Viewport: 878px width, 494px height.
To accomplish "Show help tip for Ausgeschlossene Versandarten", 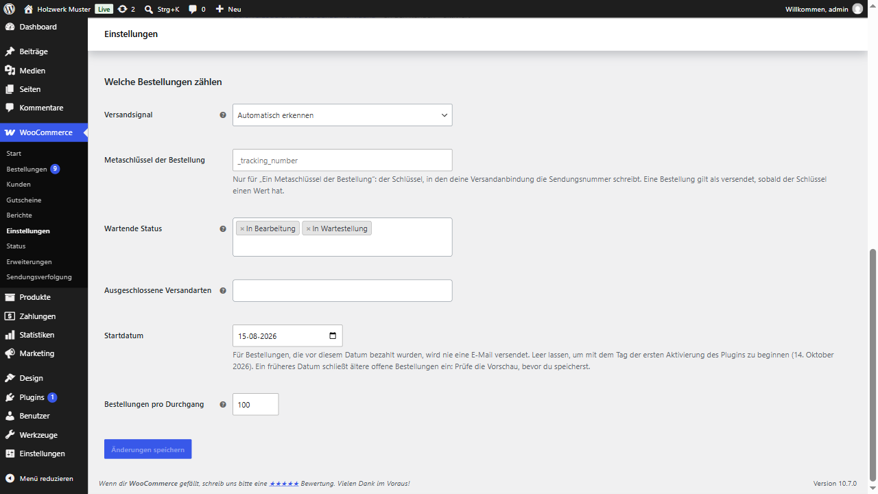I will [x=223, y=291].
